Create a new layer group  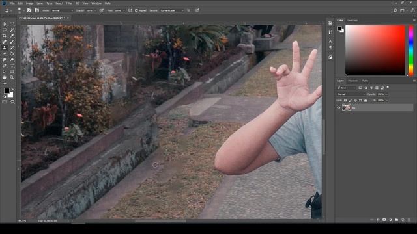[x=397, y=220]
